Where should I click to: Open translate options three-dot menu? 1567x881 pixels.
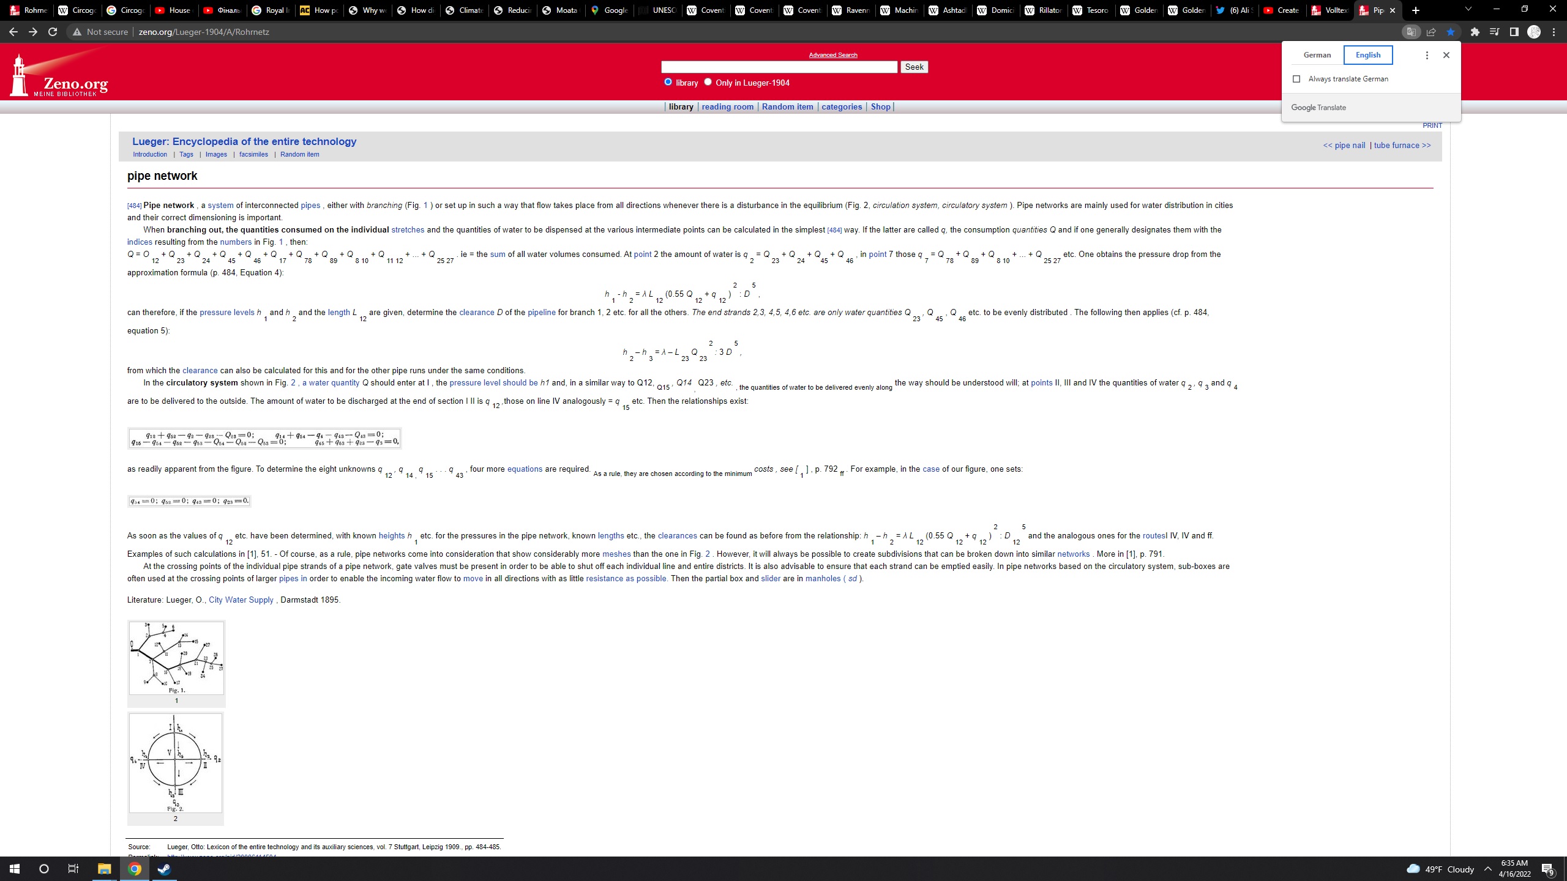pyautogui.click(x=1427, y=55)
